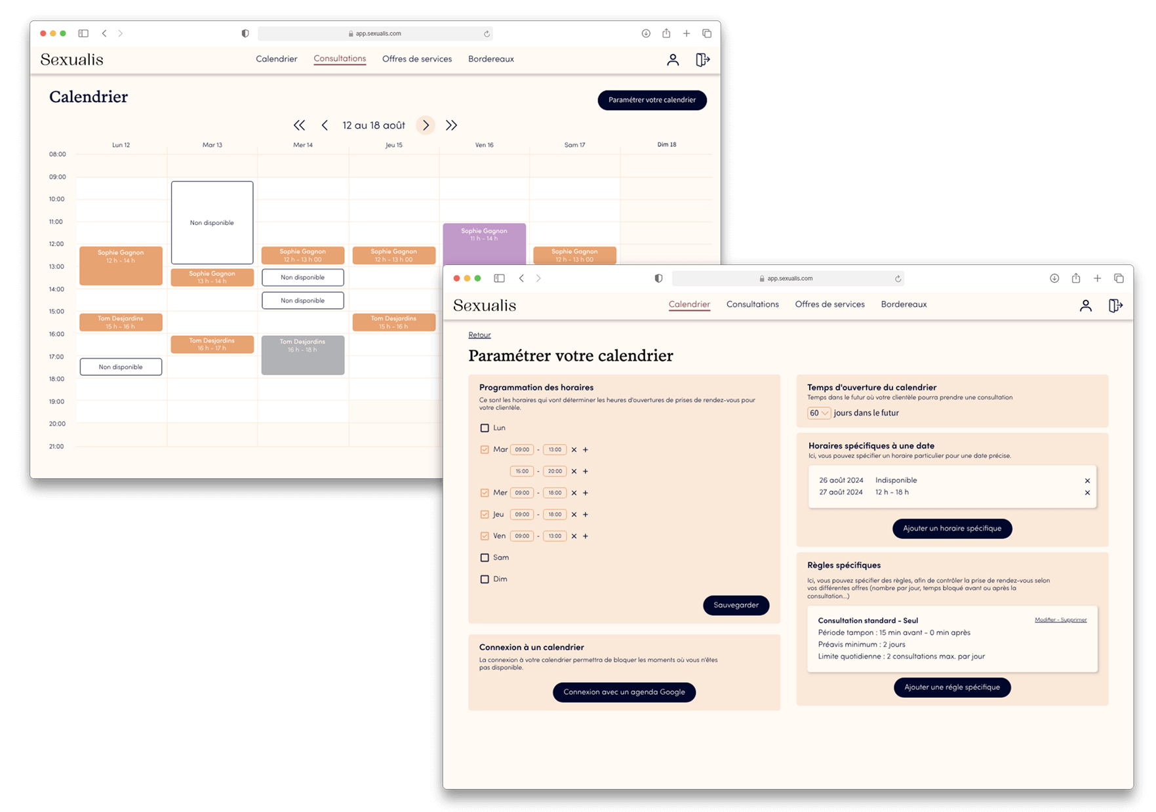Open the 60 jours dropdown

pyautogui.click(x=818, y=413)
